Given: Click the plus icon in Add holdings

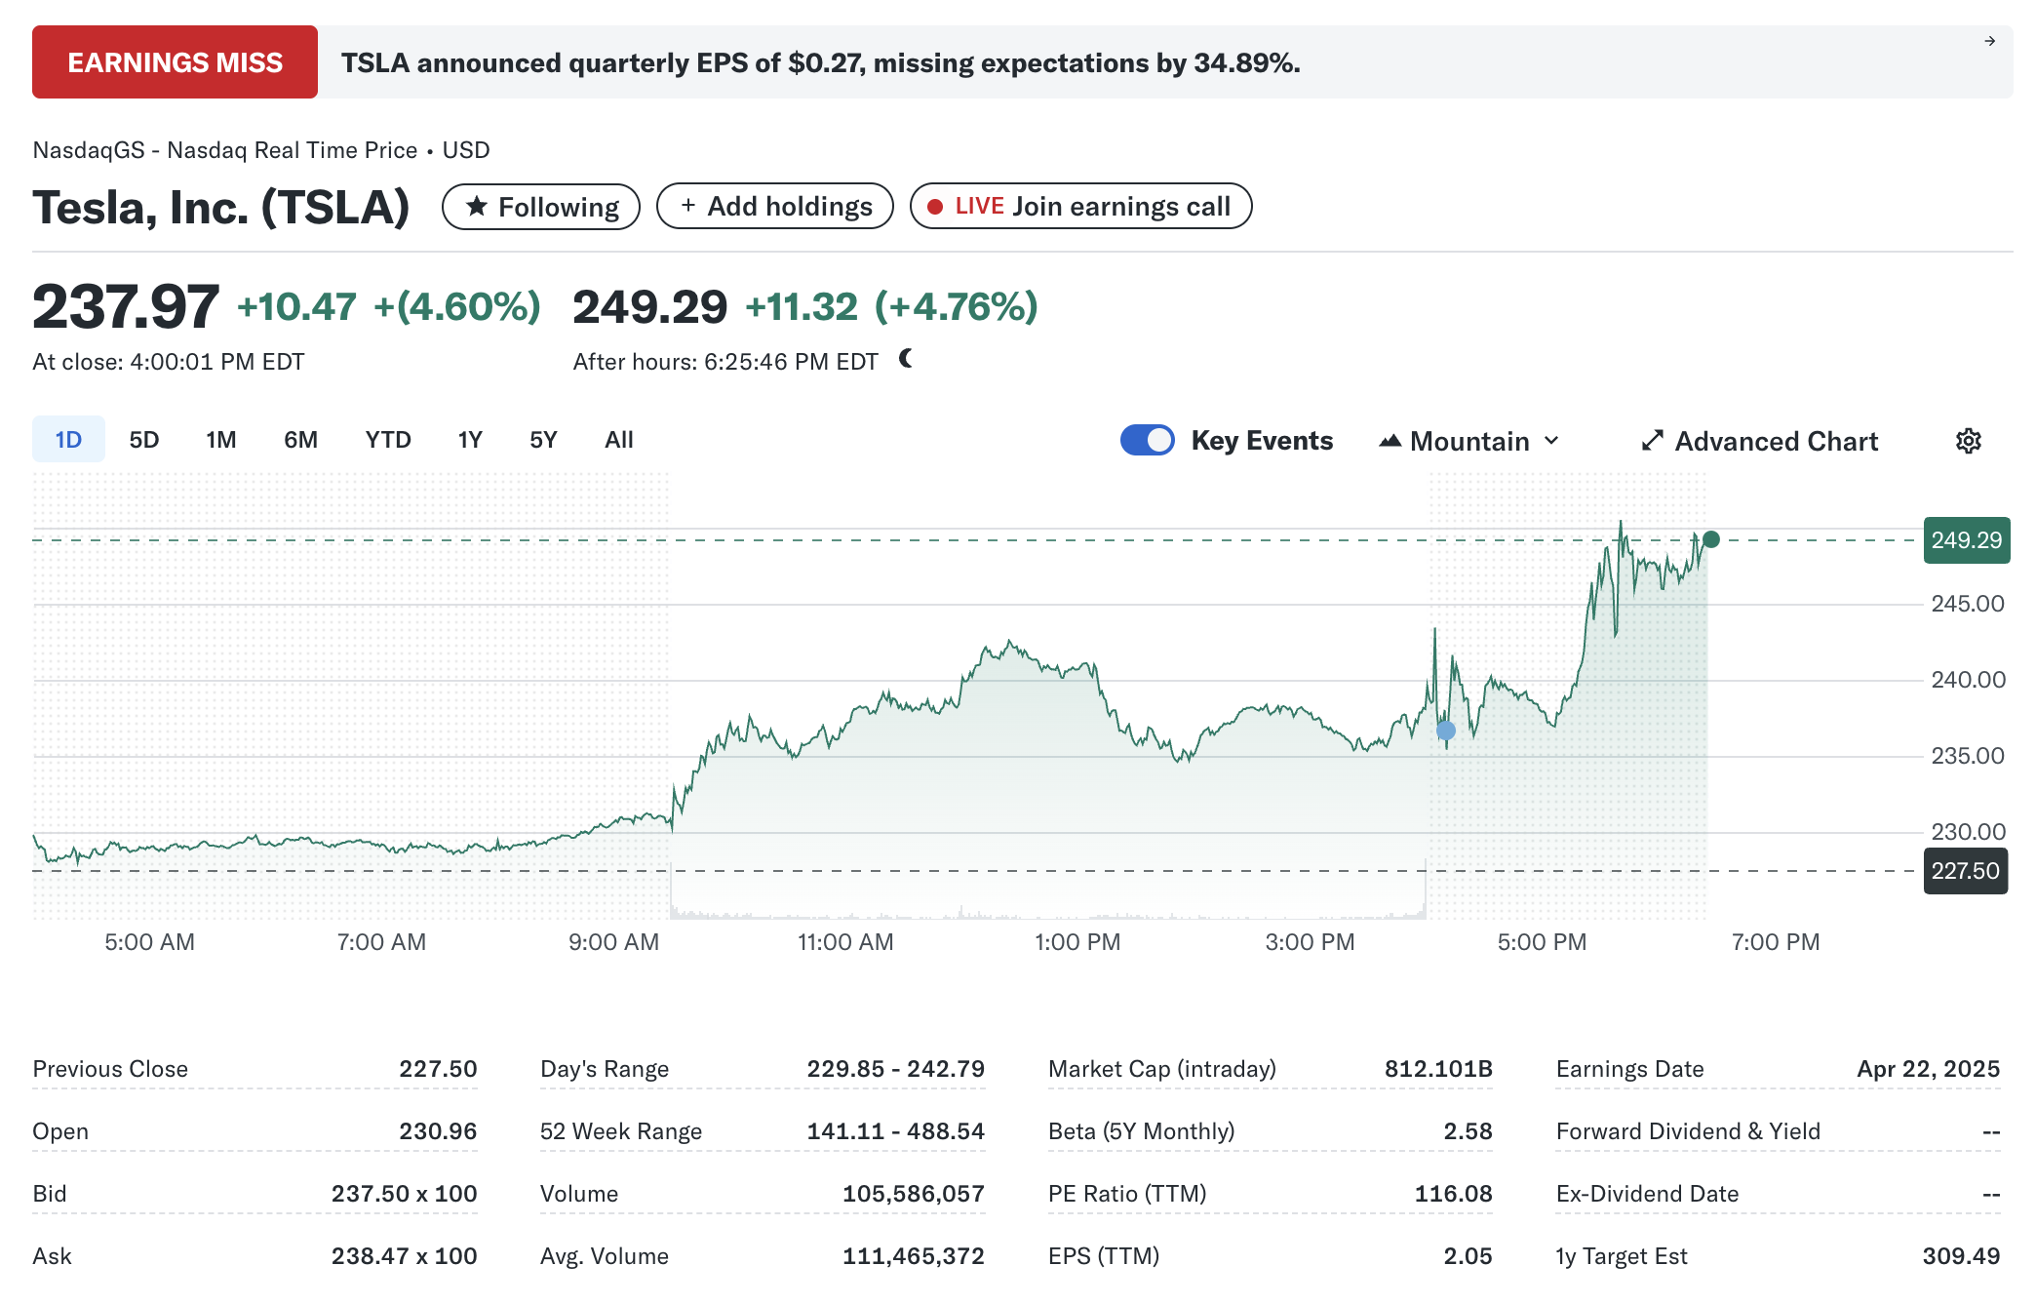Looking at the screenshot, I should click(688, 205).
